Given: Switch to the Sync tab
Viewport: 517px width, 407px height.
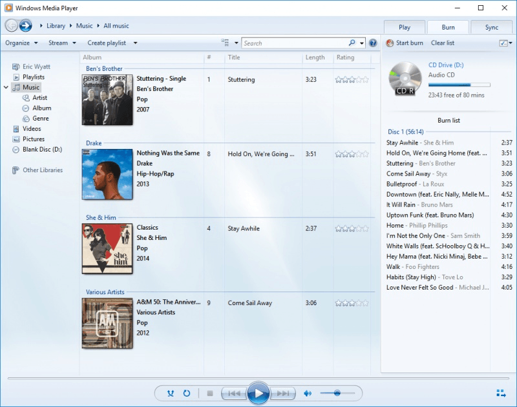Looking at the screenshot, I should click(492, 27).
